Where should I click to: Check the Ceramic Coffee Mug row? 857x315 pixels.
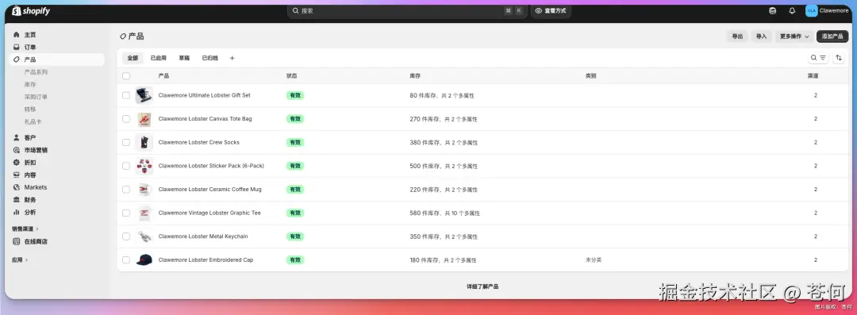[126, 189]
